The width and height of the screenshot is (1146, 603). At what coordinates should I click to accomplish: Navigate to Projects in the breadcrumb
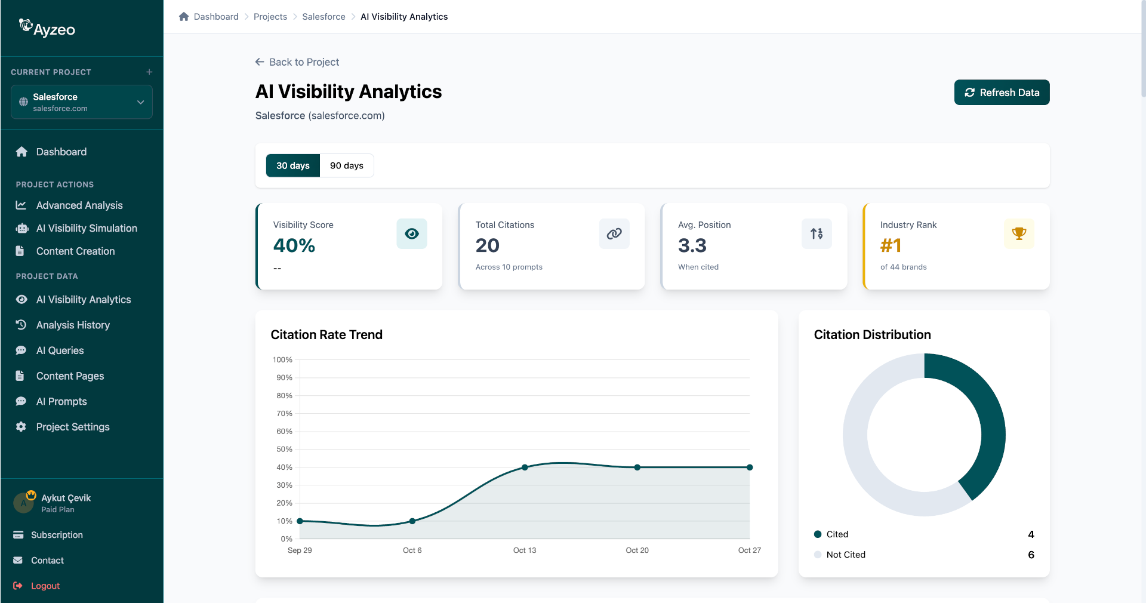click(x=270, y=16)
